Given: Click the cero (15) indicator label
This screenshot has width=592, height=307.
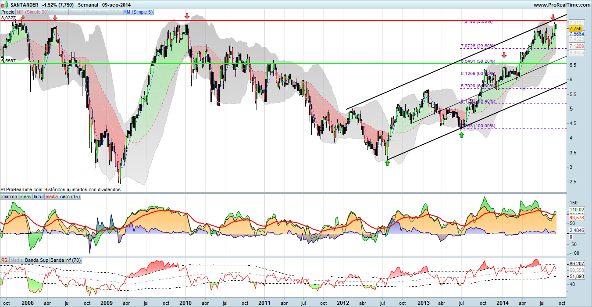Looking at the screenshot, I should click(x=70, y=196).
